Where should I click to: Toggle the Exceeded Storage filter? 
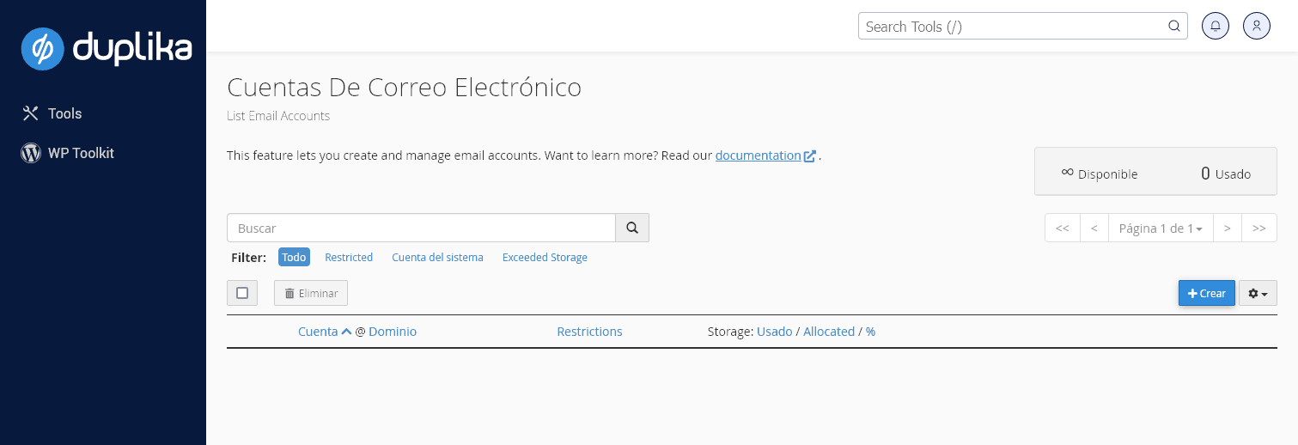click(x=545, y=257)
